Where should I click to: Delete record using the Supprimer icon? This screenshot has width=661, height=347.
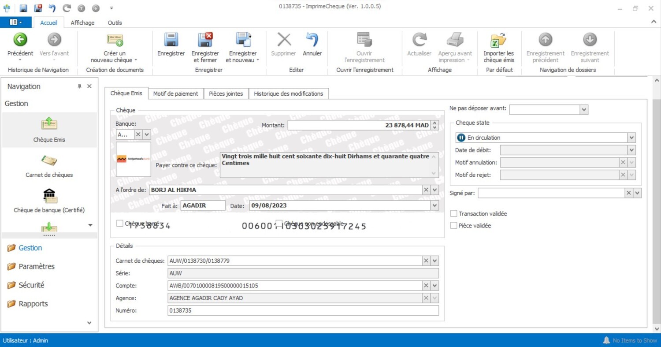click(x=284, y=40)
